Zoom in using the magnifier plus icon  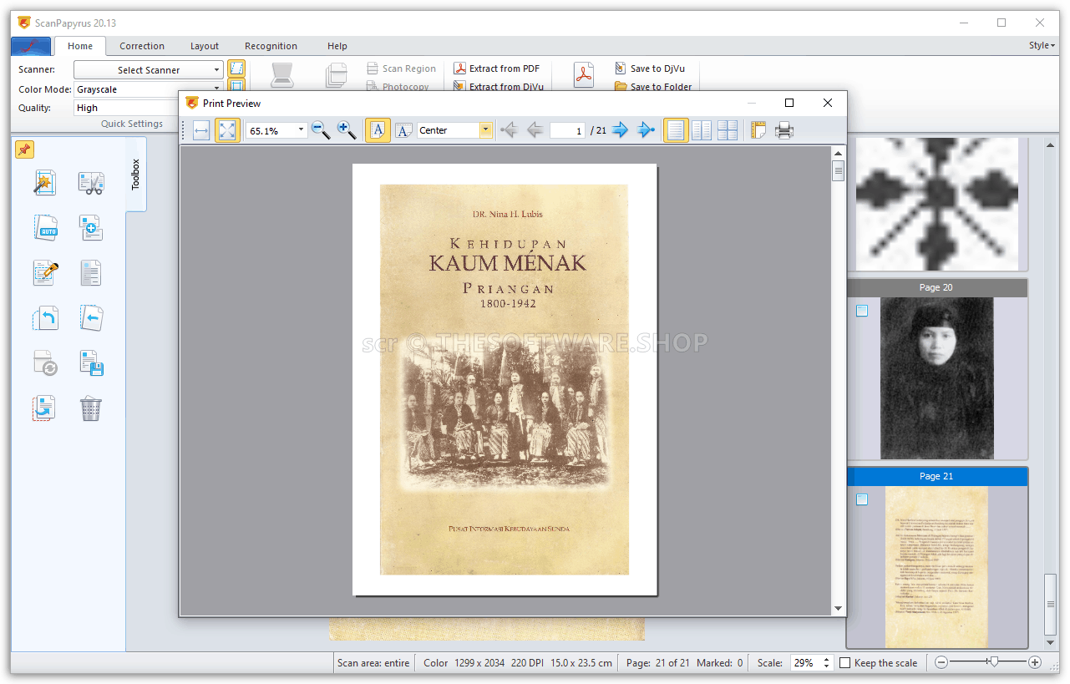pos(347,130)
